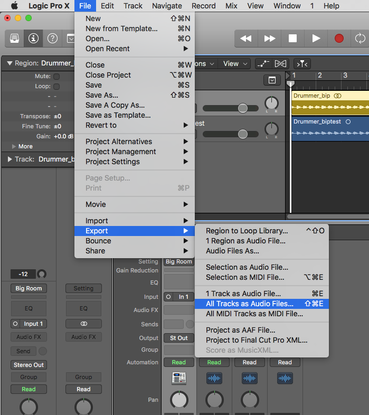Click the second channel strip's waveform icon

pos(249,378)
